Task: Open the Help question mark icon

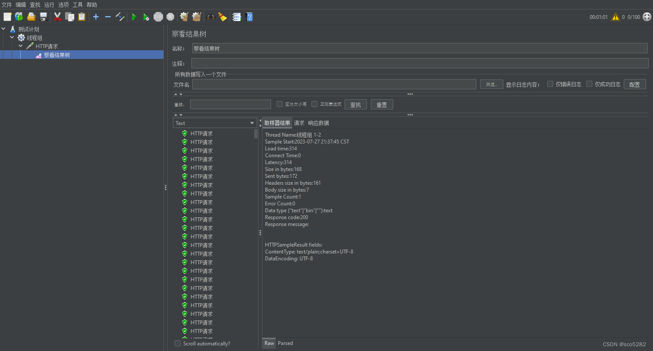Action: (x=249, y=17)
